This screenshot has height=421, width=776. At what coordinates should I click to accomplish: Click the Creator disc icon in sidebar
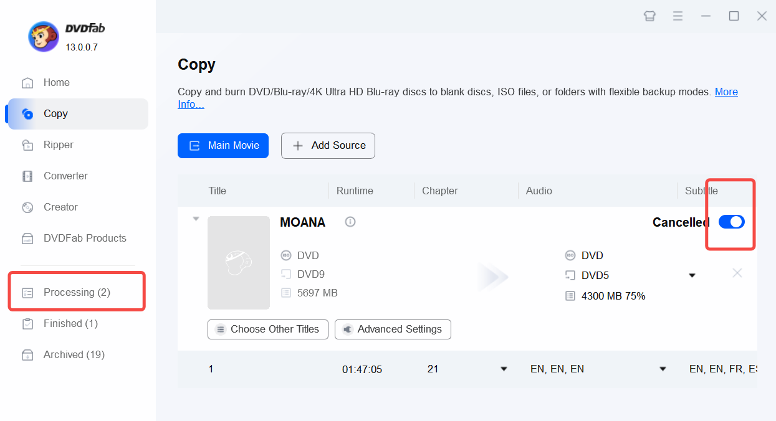[x=27, y=207]
